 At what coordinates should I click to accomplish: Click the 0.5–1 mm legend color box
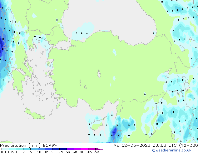coord(12,149)
